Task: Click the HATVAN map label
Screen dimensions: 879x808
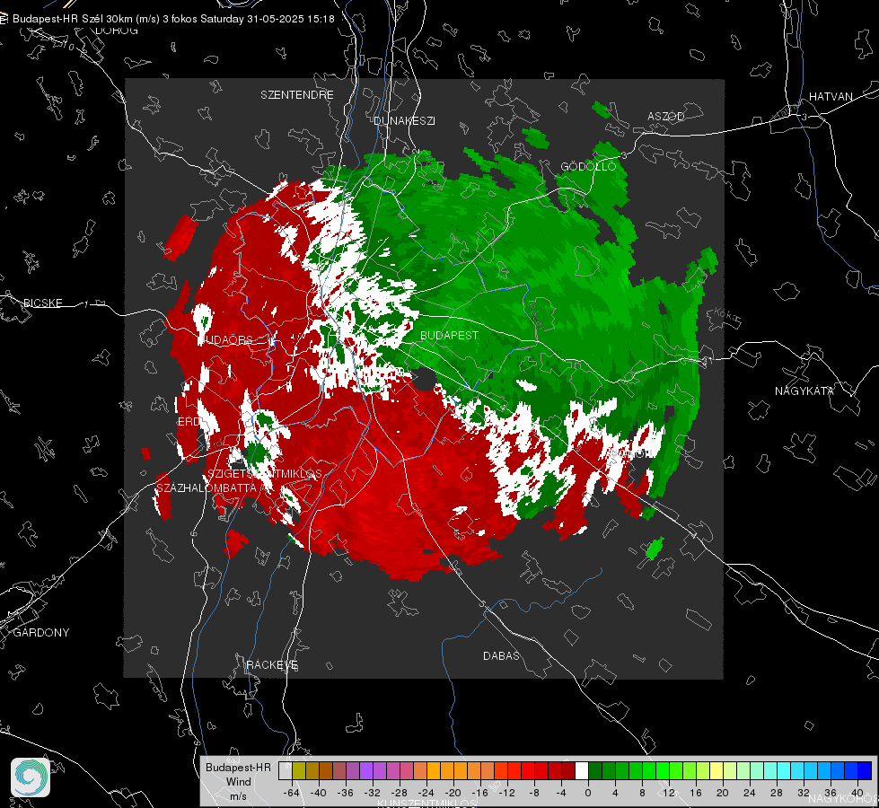Action: (831, 96)
